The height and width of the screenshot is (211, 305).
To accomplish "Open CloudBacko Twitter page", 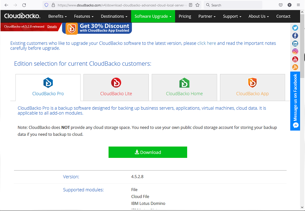I will tap(295, 28).
